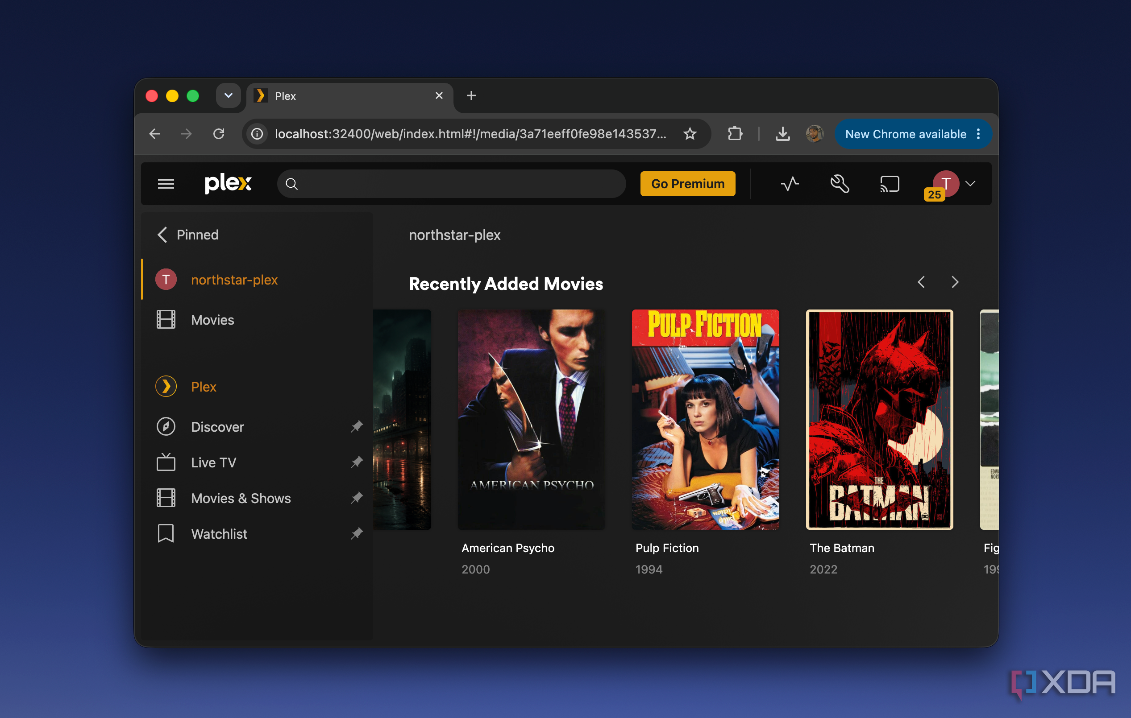Click the Movies film strip icon
The height and width of the screenshot is (718, 1131).
(x=166, y=320)
